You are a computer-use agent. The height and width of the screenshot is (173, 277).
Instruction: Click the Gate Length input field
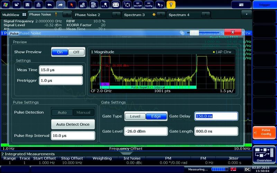click(x=216, y=131)
